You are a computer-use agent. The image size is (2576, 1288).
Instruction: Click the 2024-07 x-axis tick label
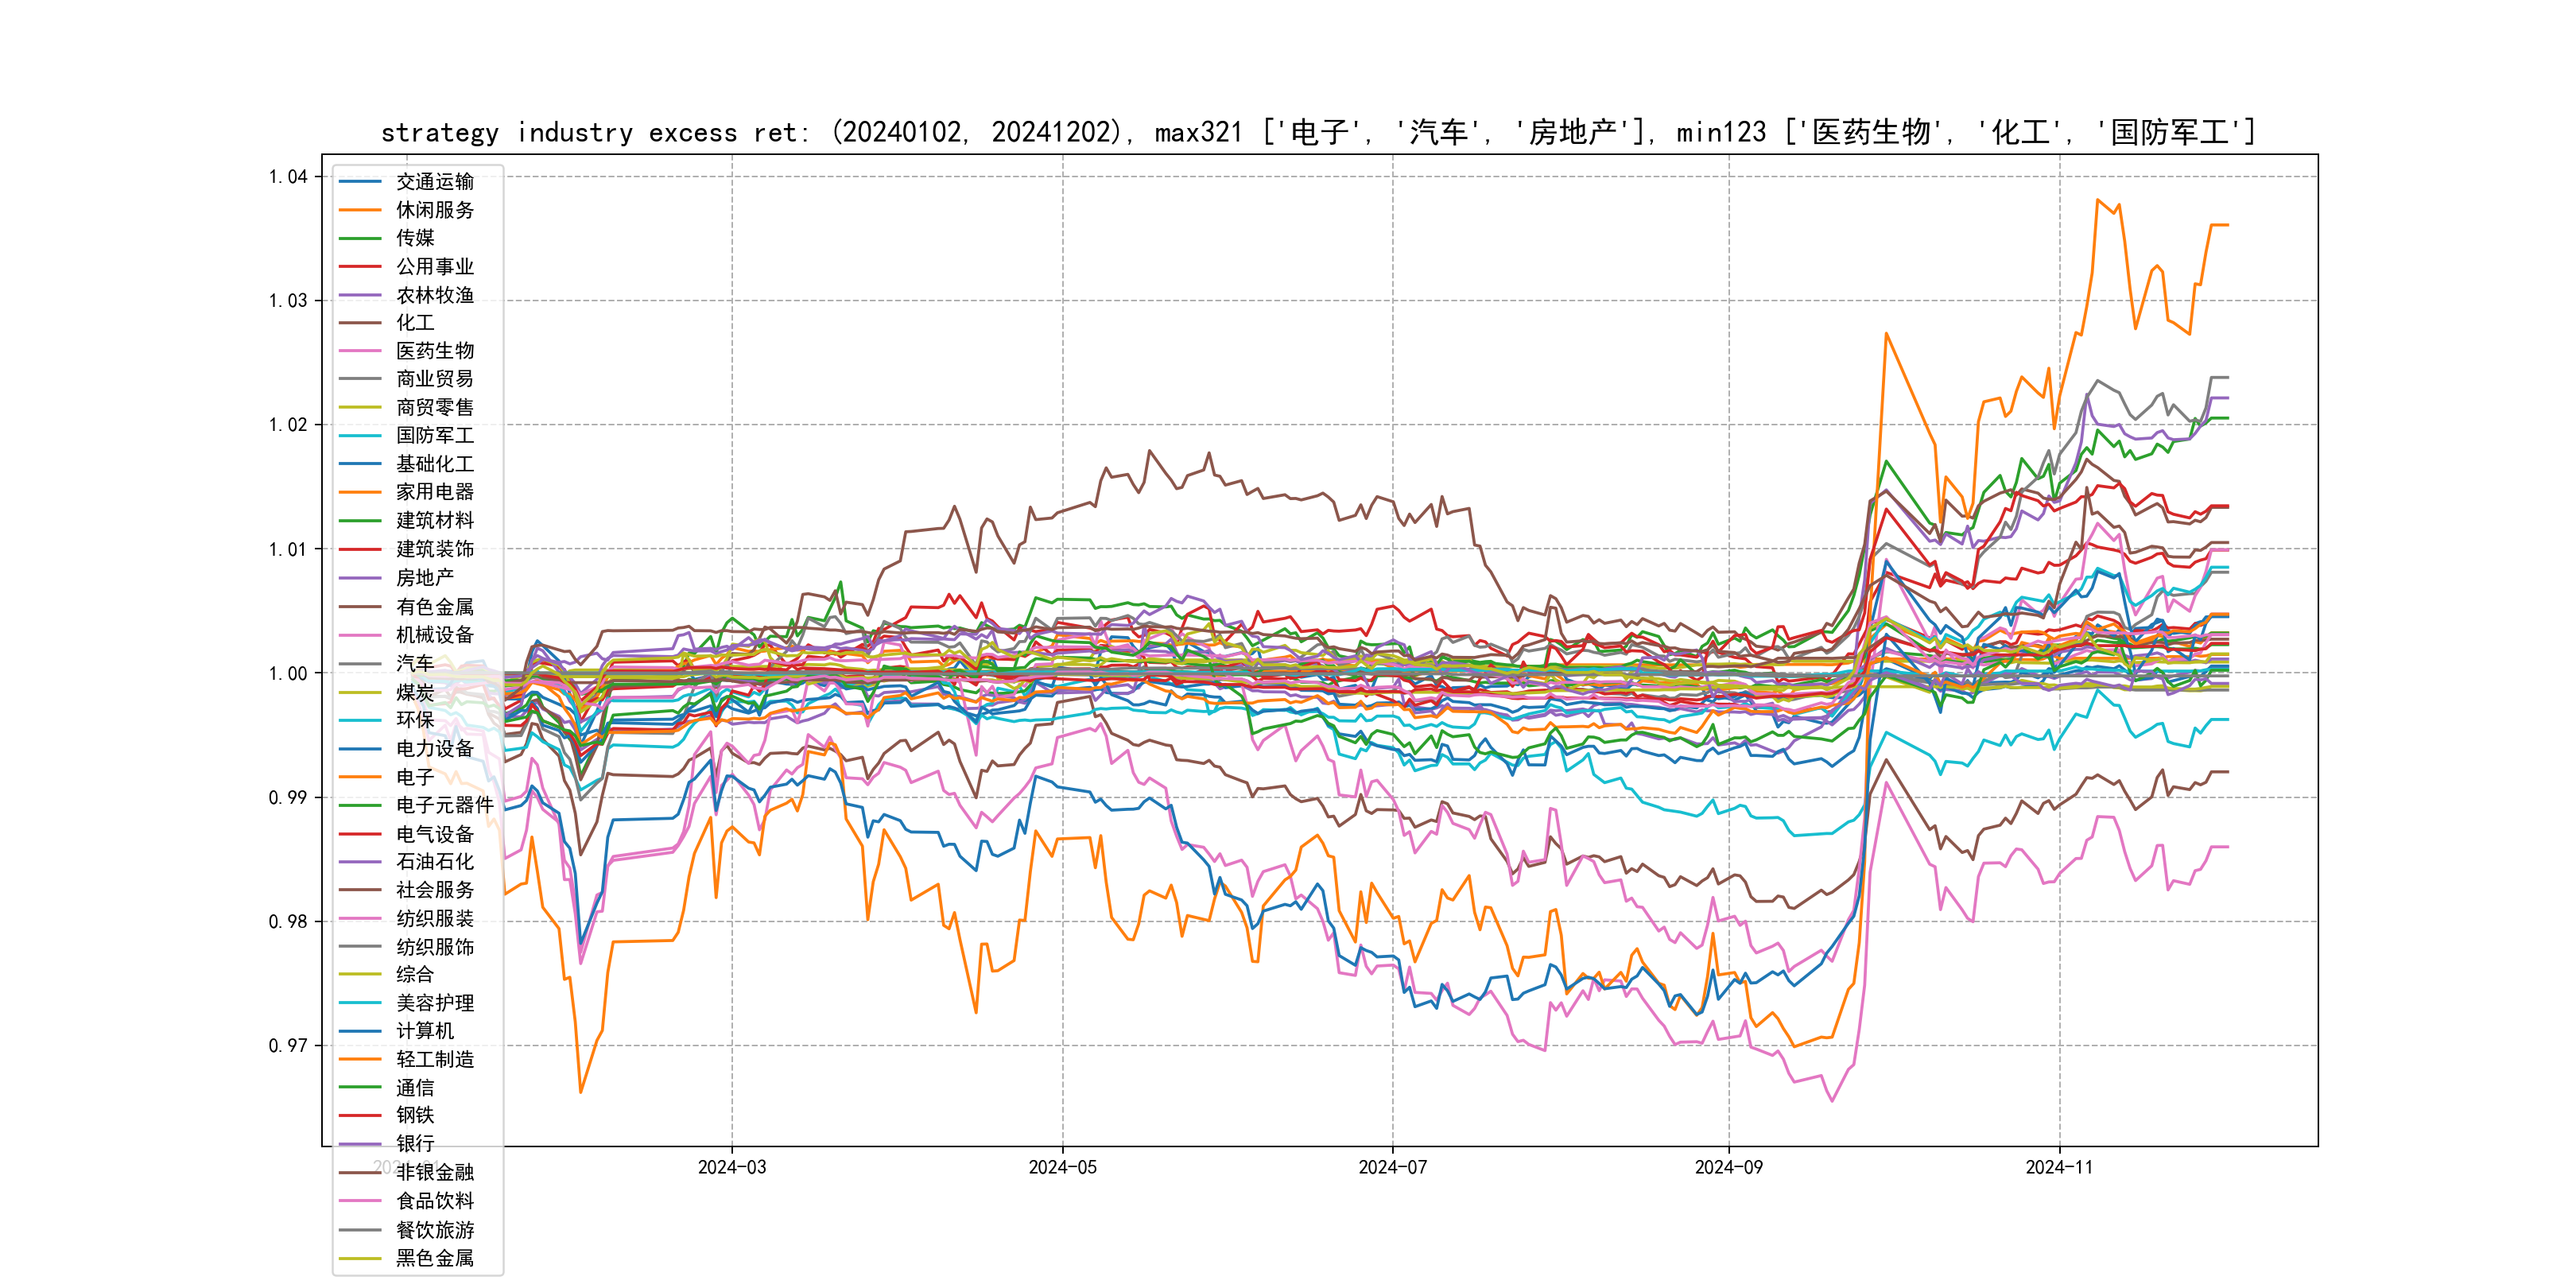1392,1167
